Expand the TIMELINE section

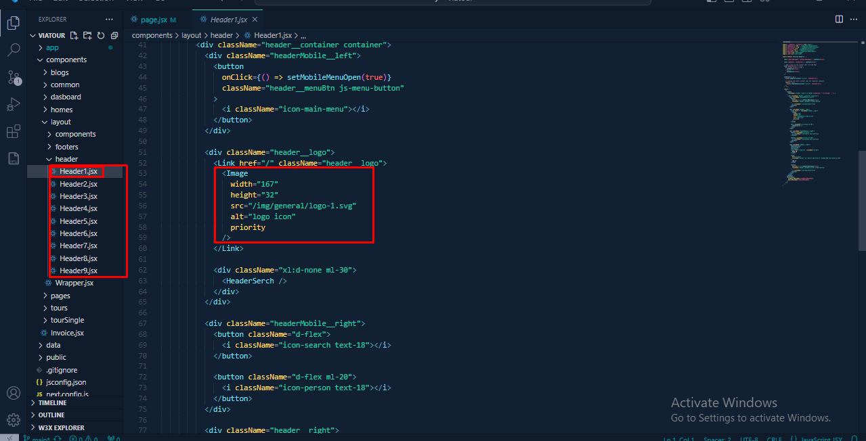[51, 402]
